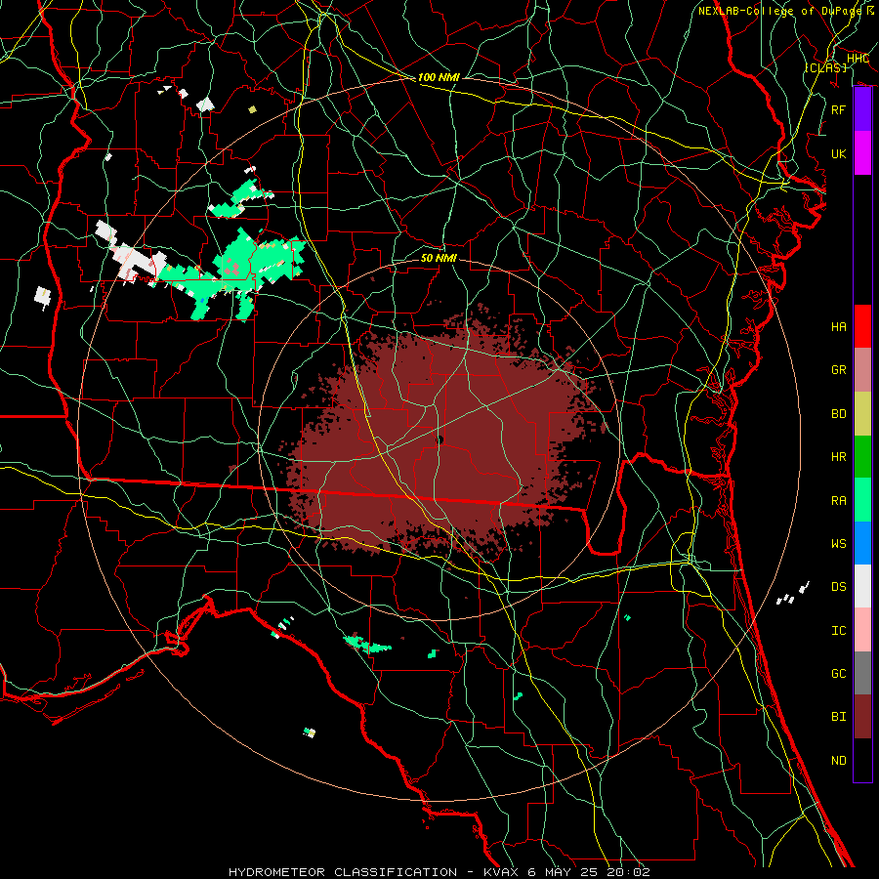Screen dimensions: 879x879
Task: Click the ND black legend swatch
Action: (862, 760)
